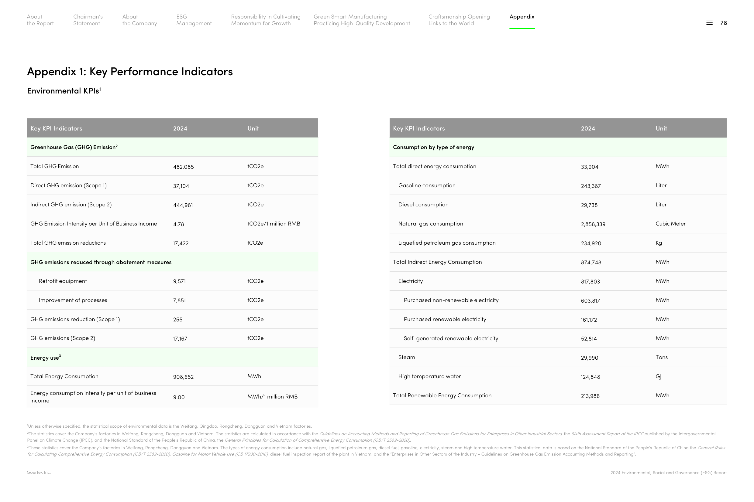Click the Energy use section header

pos(46,357)
